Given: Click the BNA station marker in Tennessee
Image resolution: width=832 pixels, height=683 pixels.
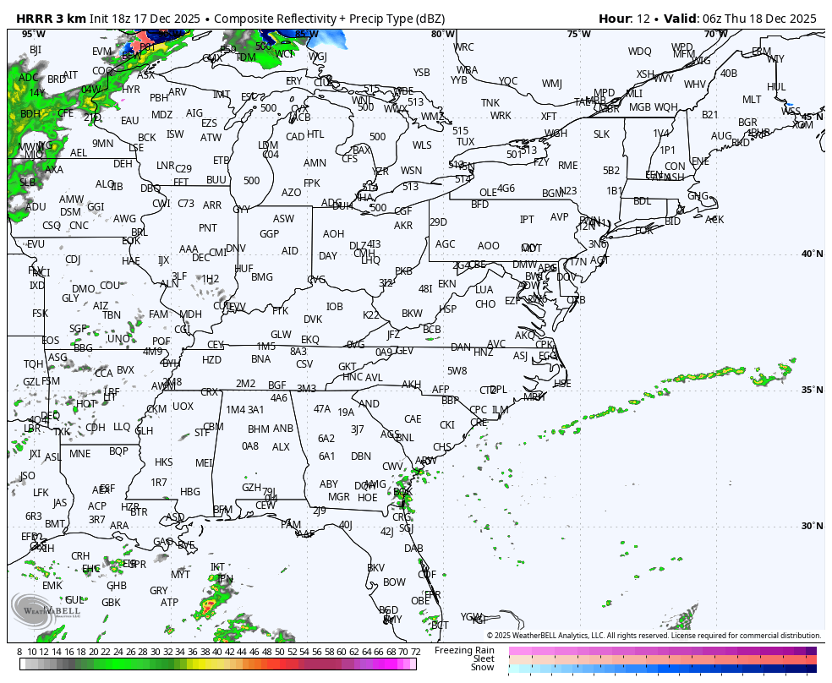Looking at the screenshot, I should [x=260, y=359].
